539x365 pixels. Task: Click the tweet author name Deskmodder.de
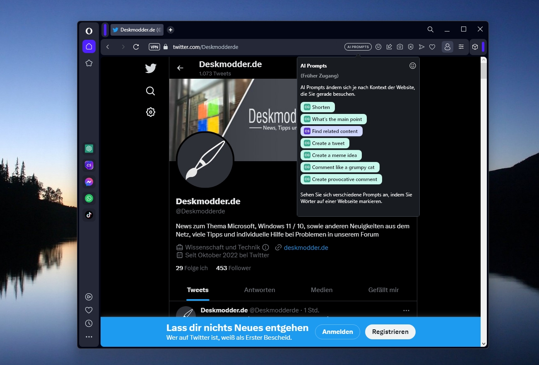click(x=224, y=310)
